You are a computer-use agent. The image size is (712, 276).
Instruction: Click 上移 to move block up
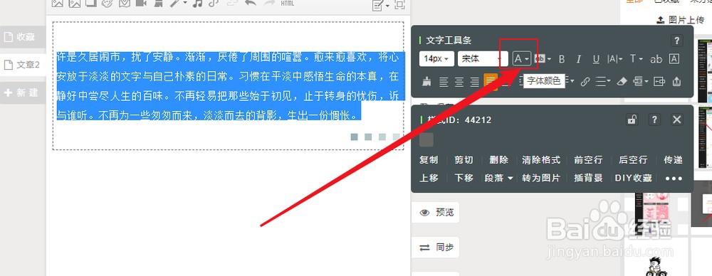[x=429, y=178]
